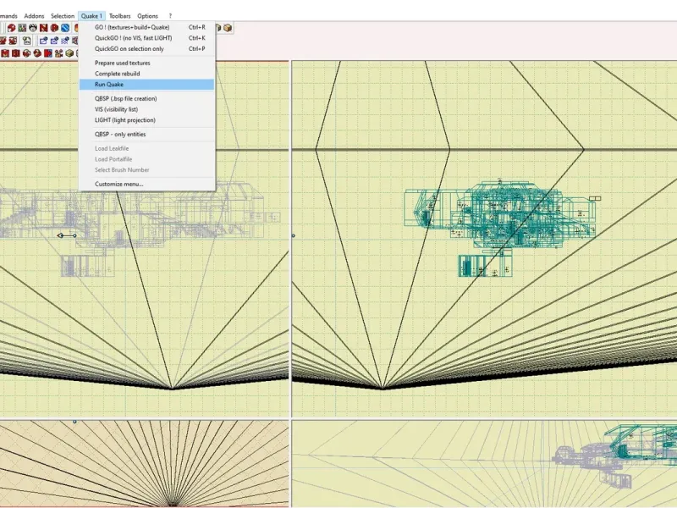
Task: Click the red octagon toolbar icon
Action: [x=54, y=28]
